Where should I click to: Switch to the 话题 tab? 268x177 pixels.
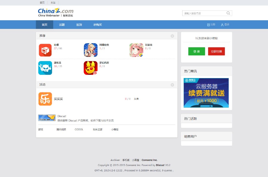[x=62, y=25]
